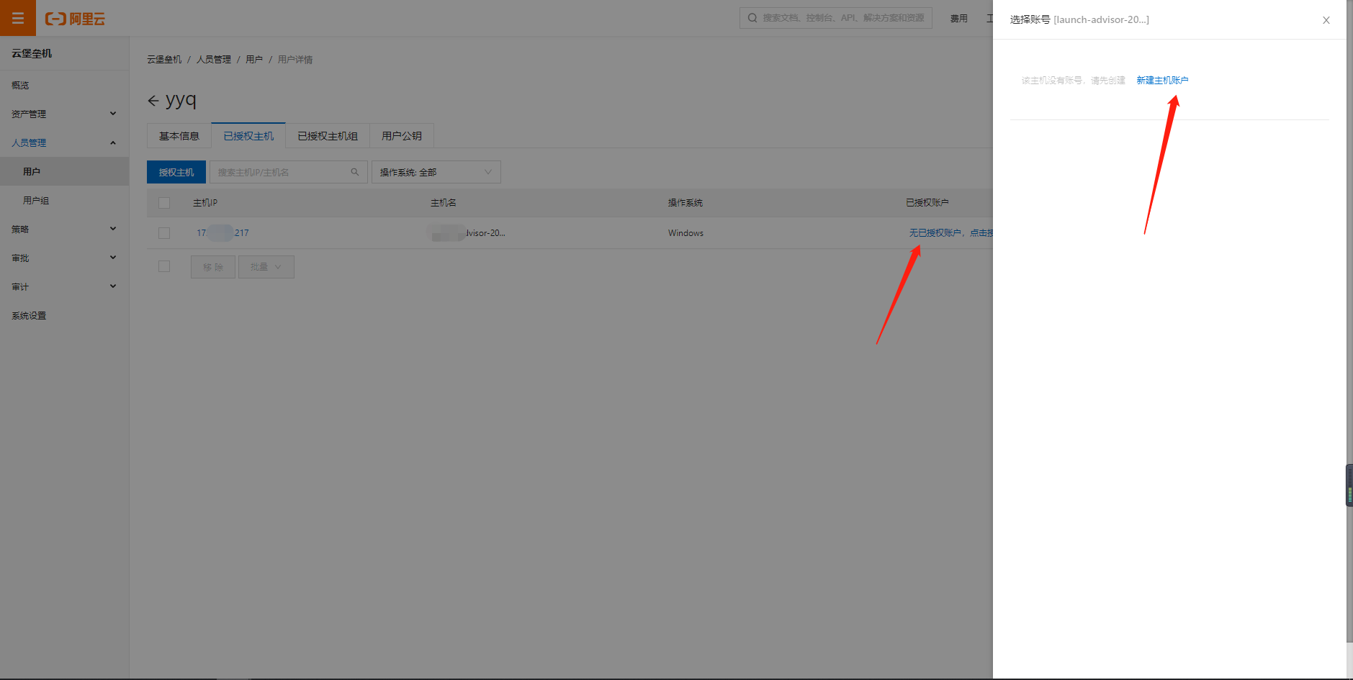Click the Alibaba Cloud logo
1353x680 pixels.
coord(75,19)
